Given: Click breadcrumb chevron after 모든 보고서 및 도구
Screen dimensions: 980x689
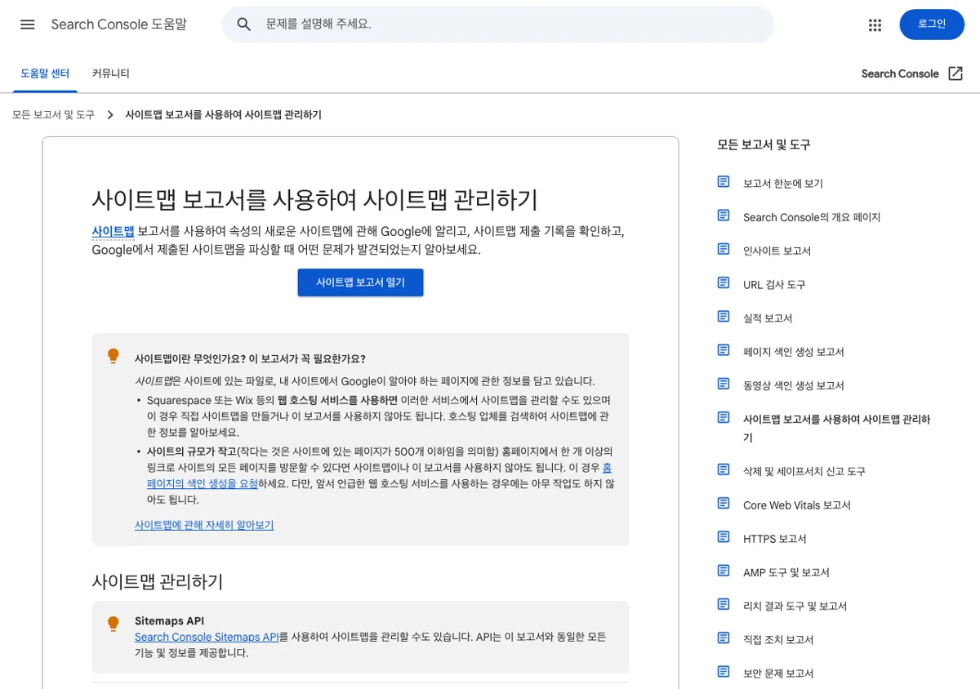Looking at the screenshot, I should [110, 115].
